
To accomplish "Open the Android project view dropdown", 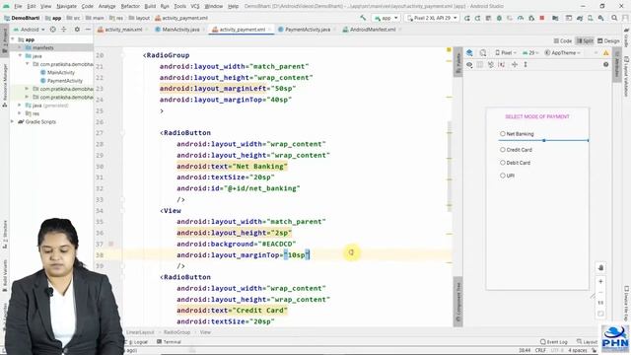I will pos(29,30).
